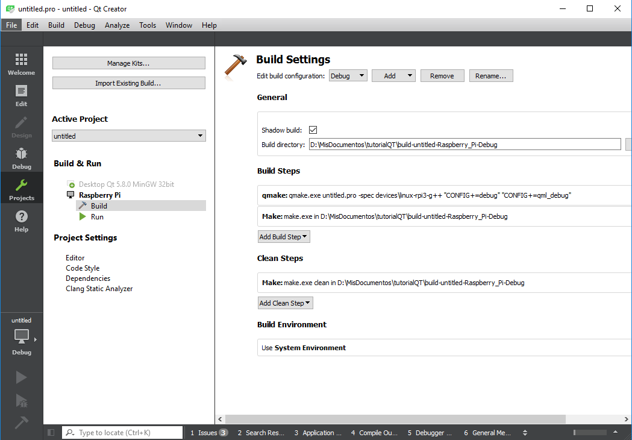Toggle progress details arrow in status bar
This screenshot has width=632, height=440.
pyautogui.click(x=616, y=432)
